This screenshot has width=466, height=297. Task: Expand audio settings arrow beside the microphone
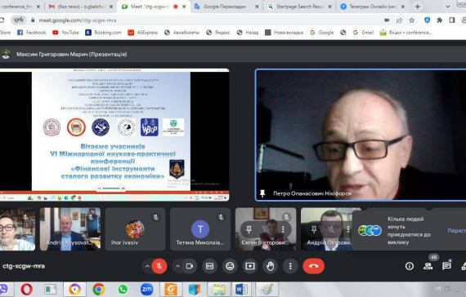point(147,266)
